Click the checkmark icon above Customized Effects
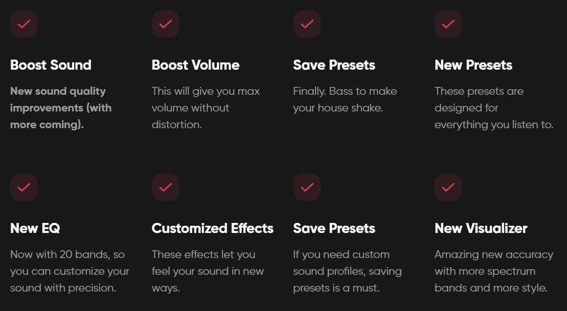This screenshot has height=311, width=567. [166, 187]
